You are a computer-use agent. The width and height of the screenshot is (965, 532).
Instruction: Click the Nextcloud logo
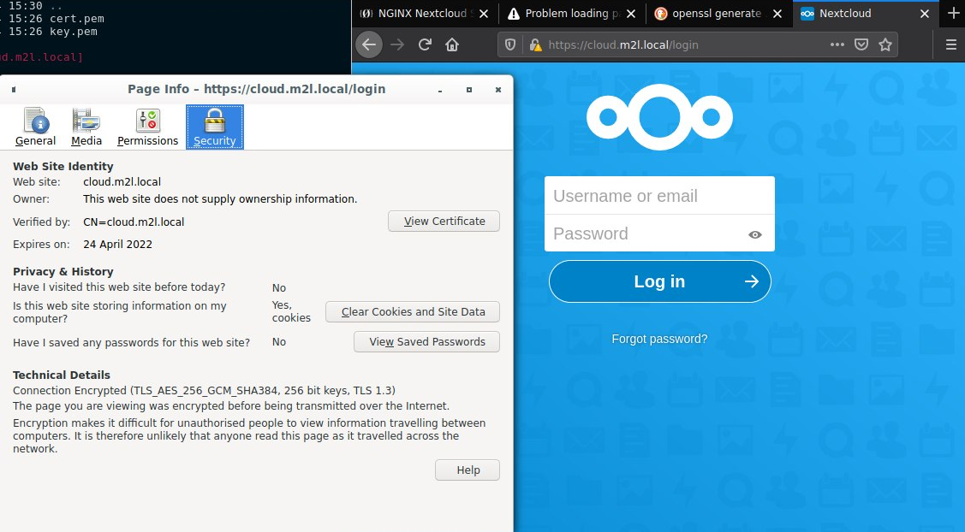click(659, 117)
